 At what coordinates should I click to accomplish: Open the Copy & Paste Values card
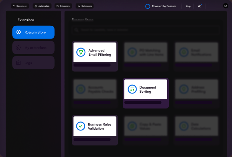[x=146, y=126]
